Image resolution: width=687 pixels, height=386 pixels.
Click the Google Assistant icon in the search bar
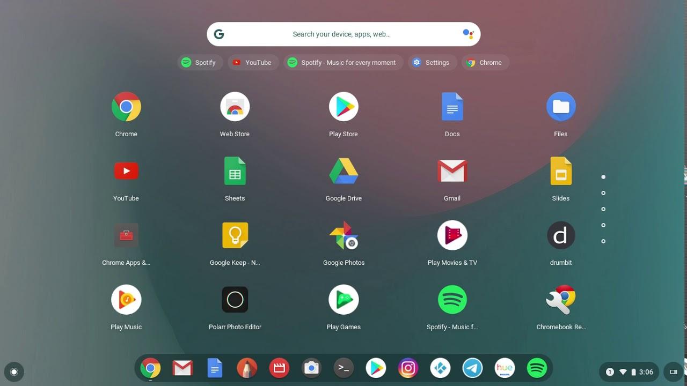coord(468,34)
